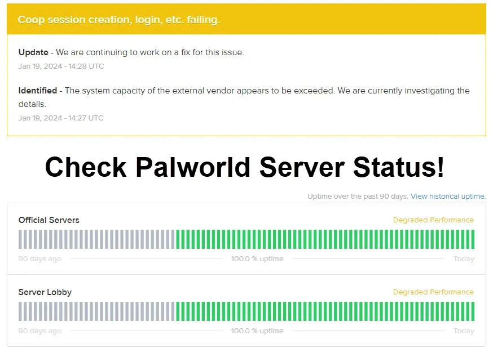The width and height of the screenshot is (493, 353).
Task: Click the bold 'Identified' label
Action: point(38,91)
